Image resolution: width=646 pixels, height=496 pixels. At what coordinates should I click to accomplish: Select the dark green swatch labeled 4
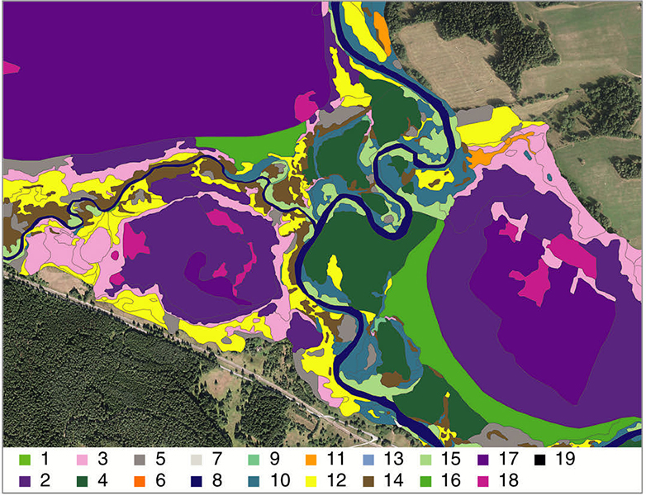click(x=83, y=478)
